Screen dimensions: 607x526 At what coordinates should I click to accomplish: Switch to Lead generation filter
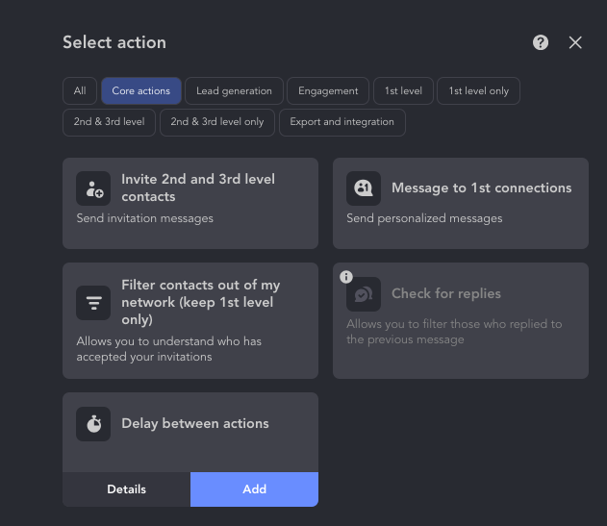[x=234, y=91]
